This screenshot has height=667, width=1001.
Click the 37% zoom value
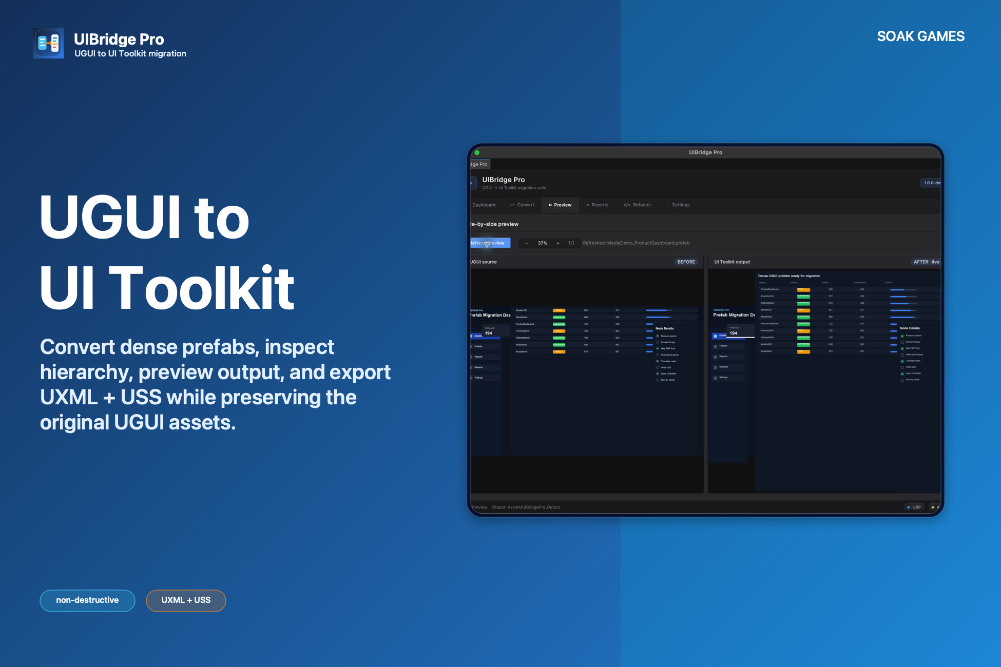click(x=542, y=243)
